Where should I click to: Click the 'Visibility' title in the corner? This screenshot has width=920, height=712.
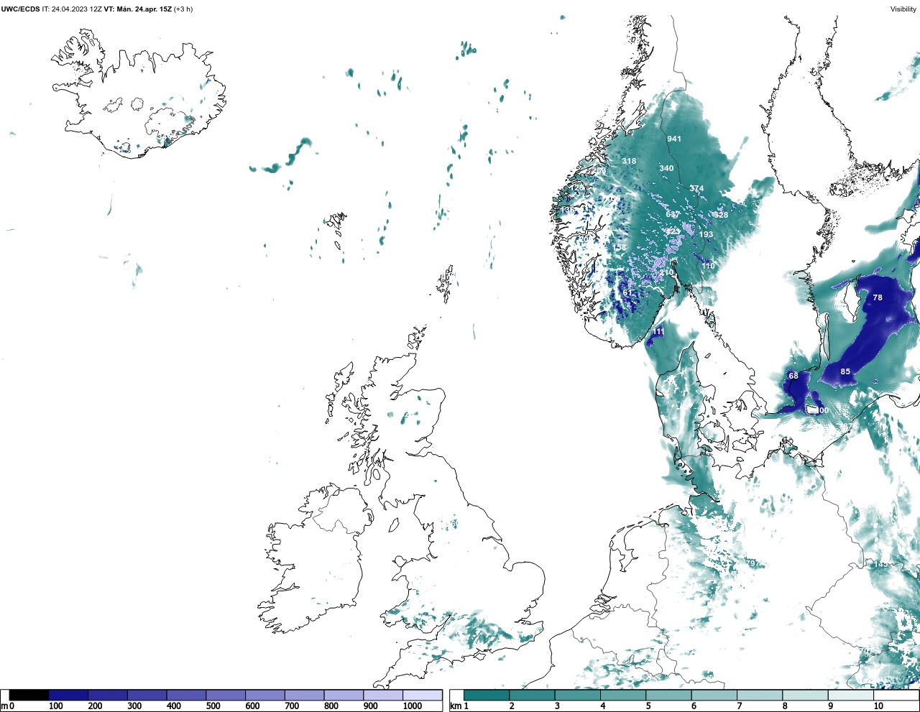point(903,9)
